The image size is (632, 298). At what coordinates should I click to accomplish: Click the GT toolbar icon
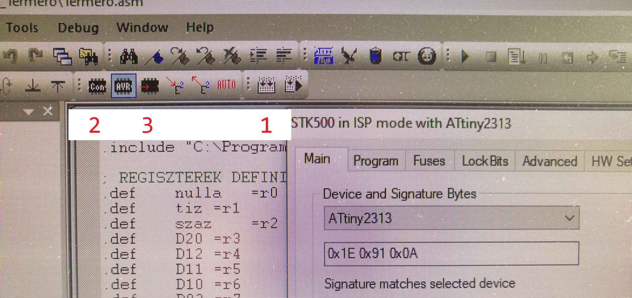401,57
